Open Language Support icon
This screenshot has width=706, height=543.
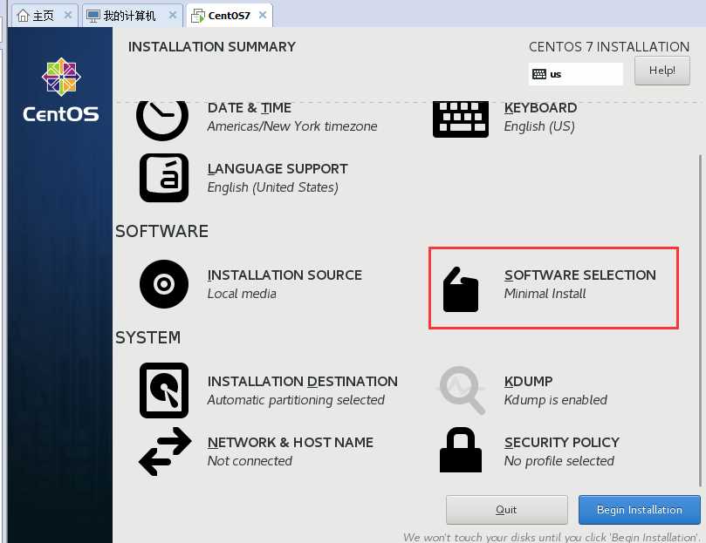coord(164,178)
